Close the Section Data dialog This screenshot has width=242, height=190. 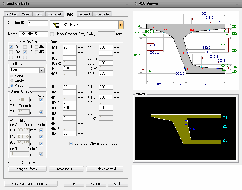pyautogui.click(x=127, y=4)
